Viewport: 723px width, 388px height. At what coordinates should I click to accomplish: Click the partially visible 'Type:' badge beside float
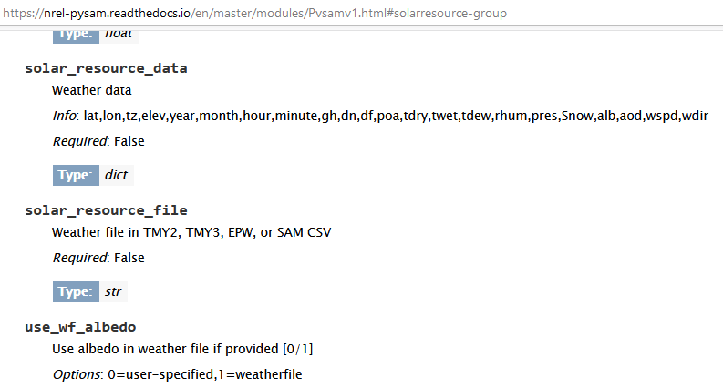(x=76, y=36)
